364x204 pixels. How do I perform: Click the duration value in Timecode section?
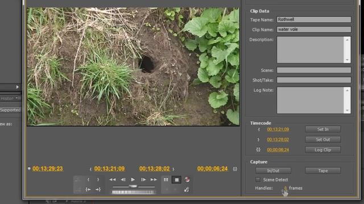click(278, 150)
